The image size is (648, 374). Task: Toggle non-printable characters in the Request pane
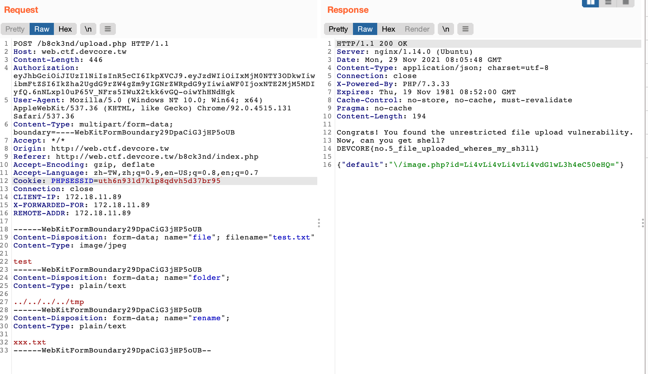point(88,29)
